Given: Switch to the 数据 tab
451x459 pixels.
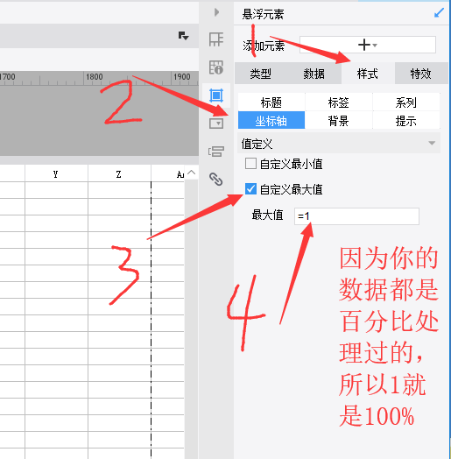Looking at the screenshot, I should click(314, 74).
